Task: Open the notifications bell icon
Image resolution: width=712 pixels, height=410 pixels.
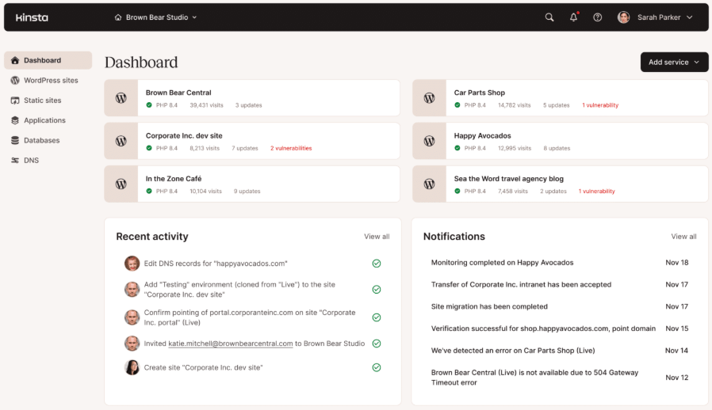Action: click(573, 17)
